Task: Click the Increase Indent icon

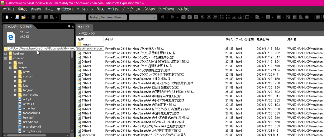Action: coord(240,17)
